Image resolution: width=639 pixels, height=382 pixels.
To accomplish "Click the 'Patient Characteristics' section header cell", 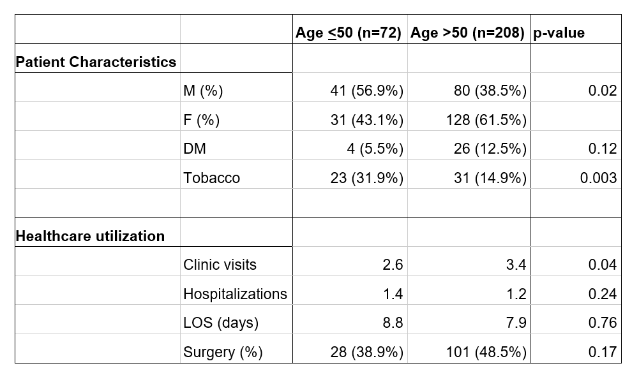I will [96, 62].
